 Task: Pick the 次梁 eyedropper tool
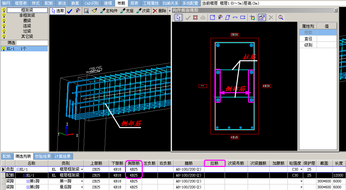(143, 11)
